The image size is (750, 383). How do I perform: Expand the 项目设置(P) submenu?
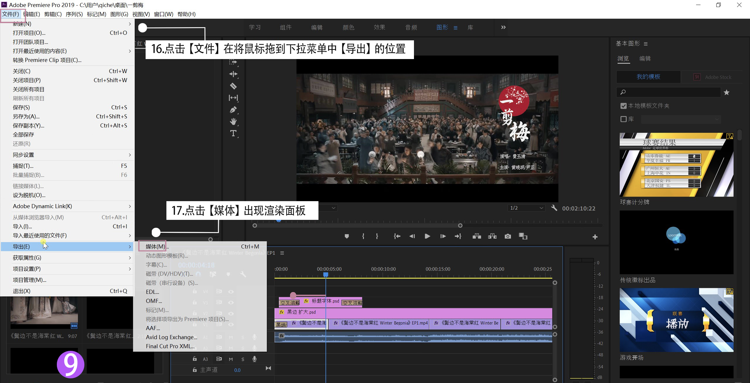[67, 269]
